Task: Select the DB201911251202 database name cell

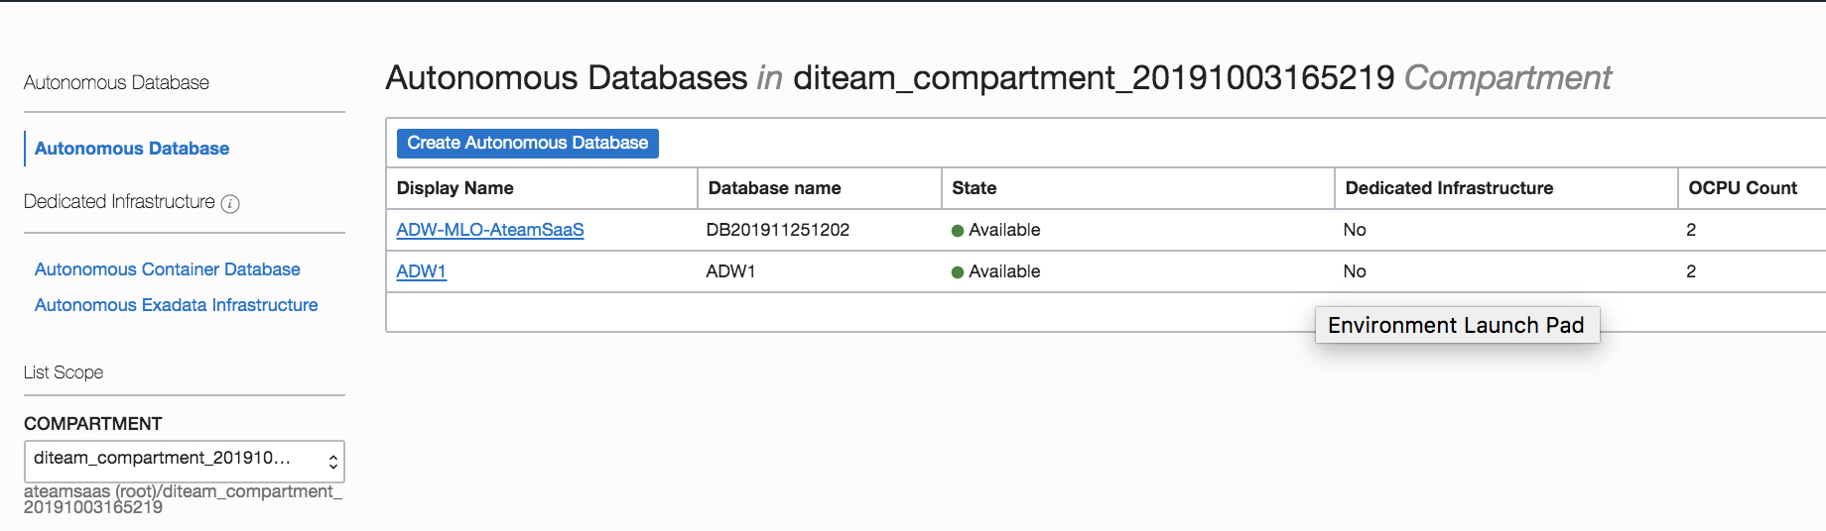Action: (x=777, y=230)
